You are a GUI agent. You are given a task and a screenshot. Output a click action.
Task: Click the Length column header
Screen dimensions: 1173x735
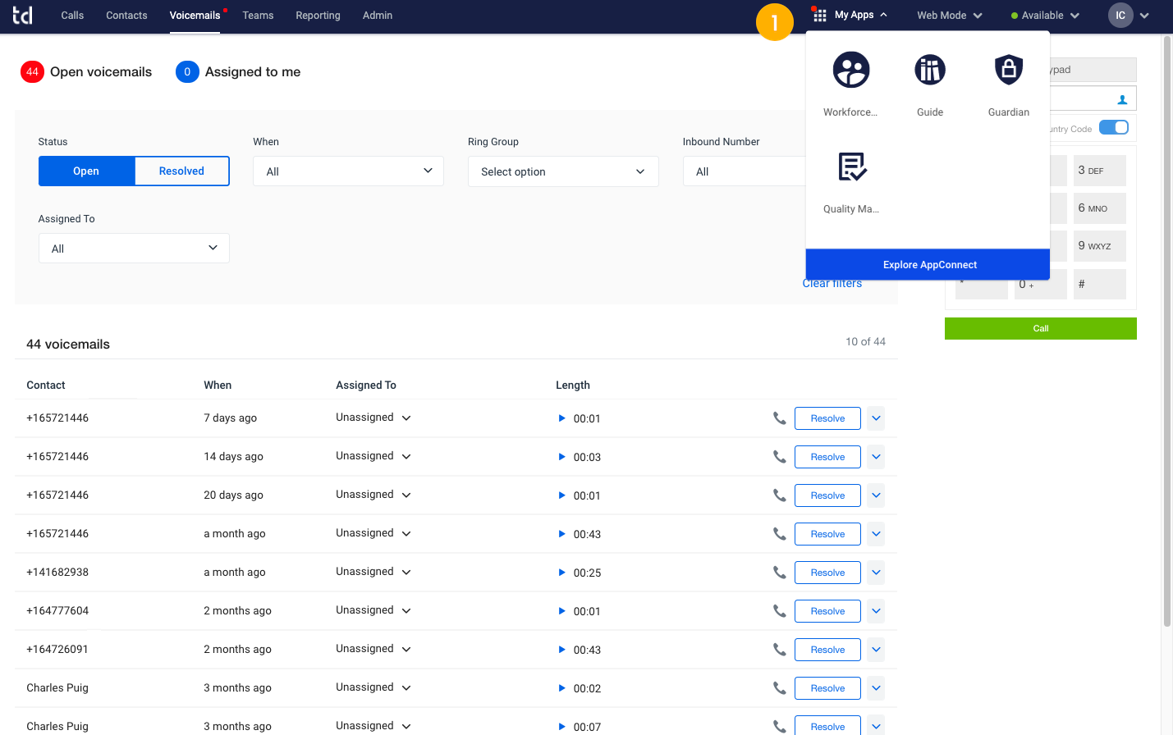tap(573, 385)
